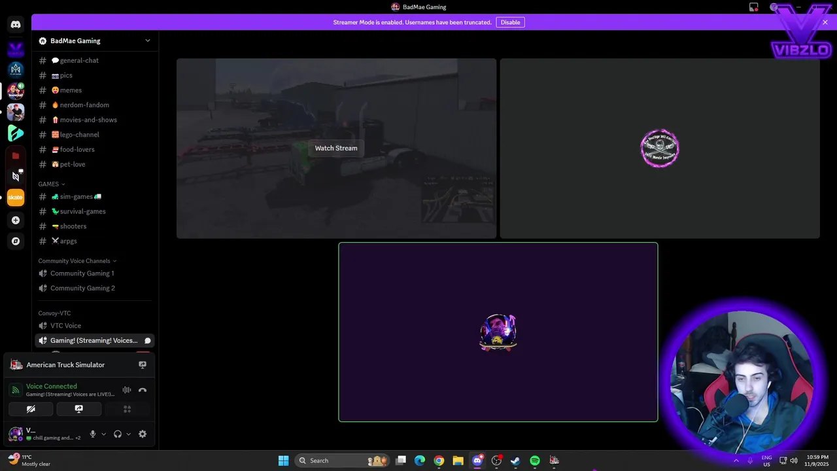Open American Truck Simulator taskbar icon

click(x=554, y=461)
